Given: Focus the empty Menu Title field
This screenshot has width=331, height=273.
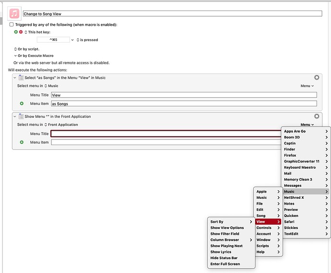Looking at the screenshot, I should click(166, 134).
